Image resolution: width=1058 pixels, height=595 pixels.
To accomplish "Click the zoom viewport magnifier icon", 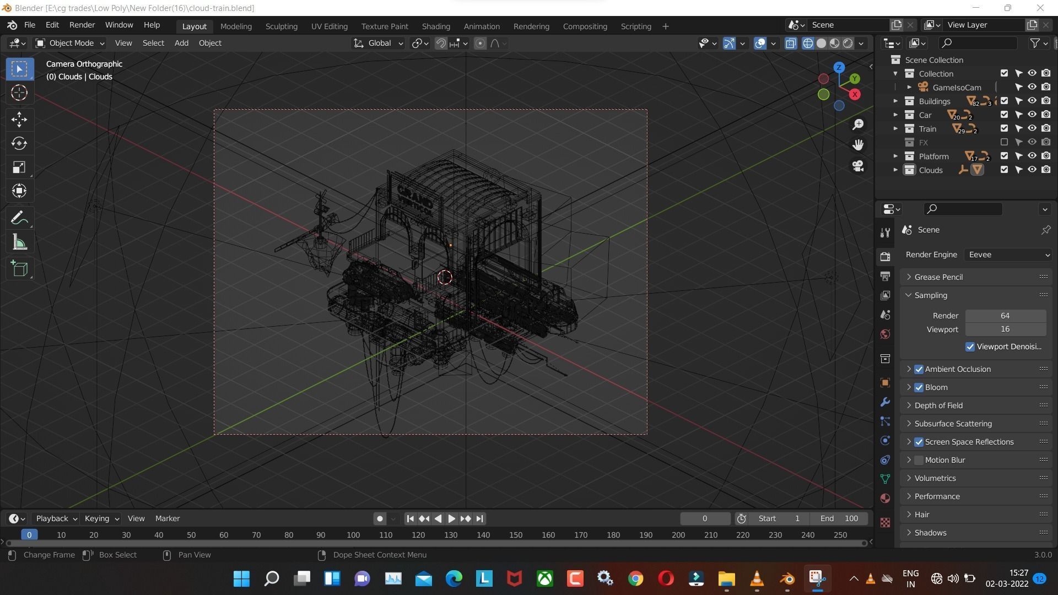I will (858, 125).
